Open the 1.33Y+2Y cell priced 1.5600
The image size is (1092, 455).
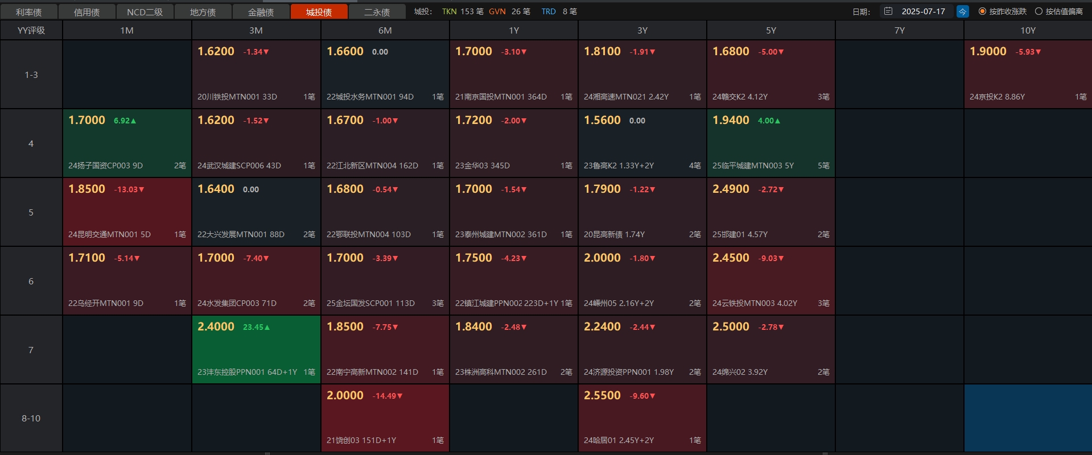click(x=642, y=143)
